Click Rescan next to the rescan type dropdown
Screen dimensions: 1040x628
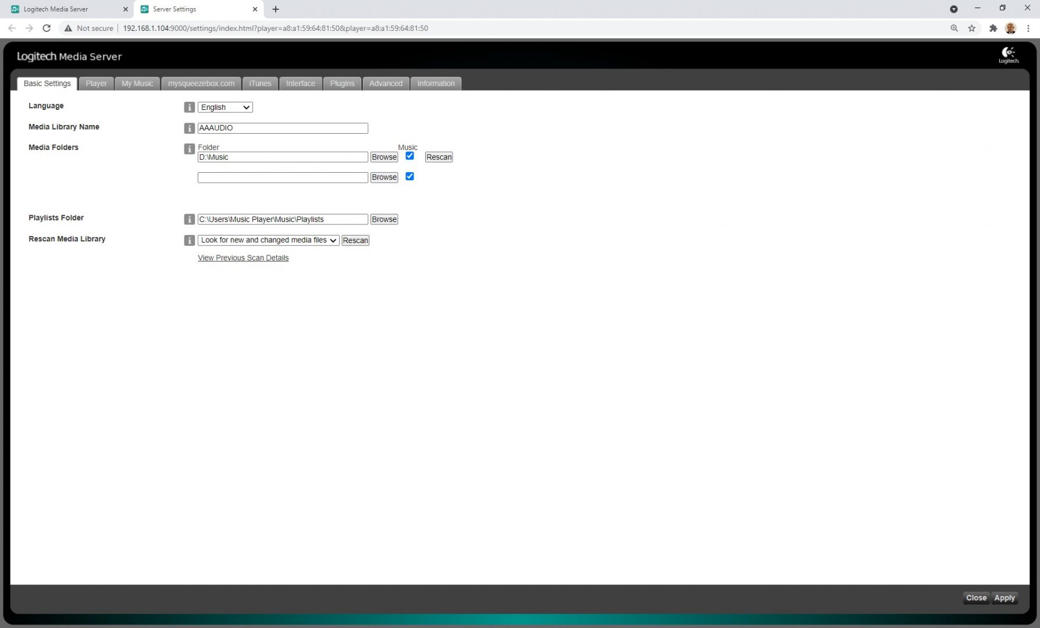[x=355, y=240]
